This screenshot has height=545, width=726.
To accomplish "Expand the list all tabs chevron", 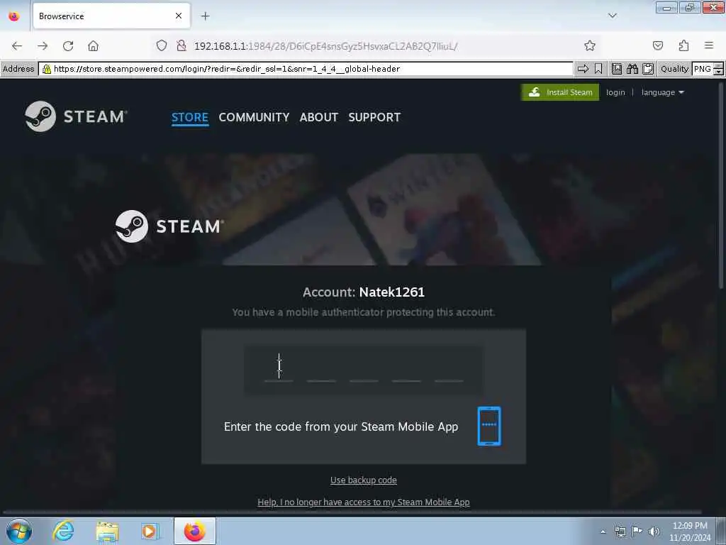I will [x=612, y=16].
